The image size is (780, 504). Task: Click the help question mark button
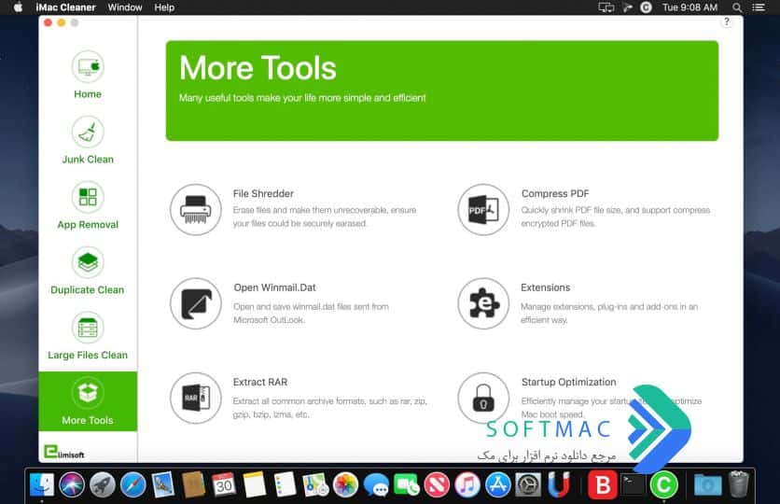pyautogui.click(x=726, y=21)
